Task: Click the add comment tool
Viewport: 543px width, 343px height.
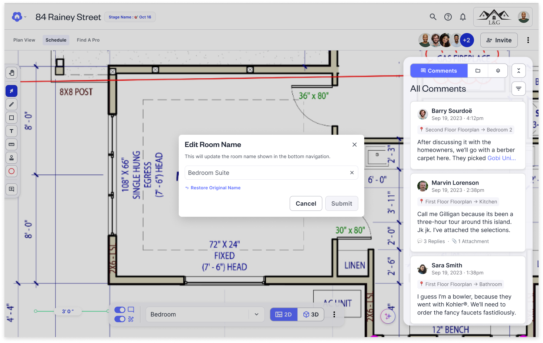Action: click(x=11, y=189)
